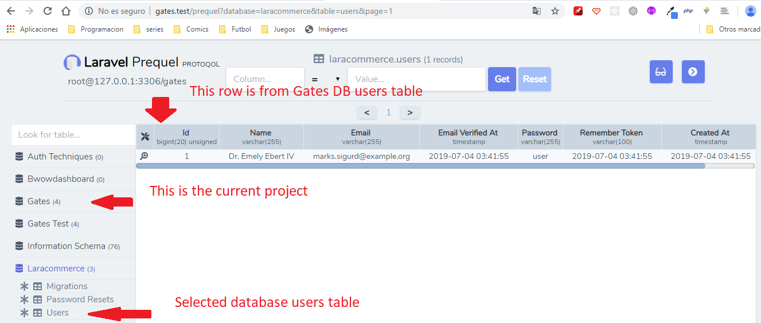The width and height of the screenshot is (761, 323).
Task: Open the Chrome profile avatar
Action: [750, 11]
